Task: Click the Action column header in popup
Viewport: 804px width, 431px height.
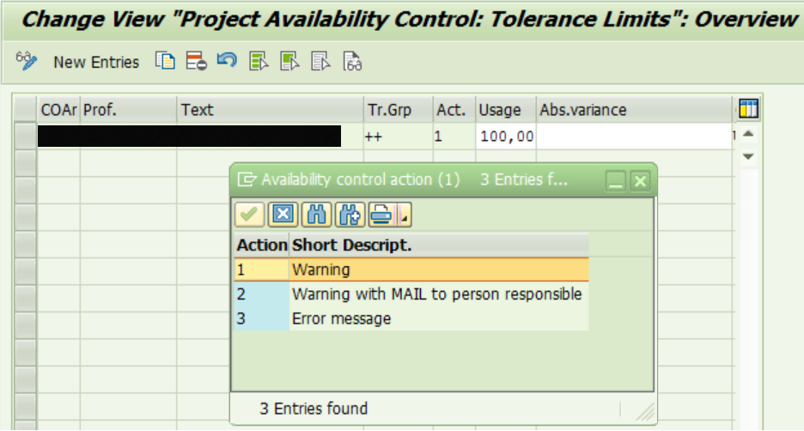Action: coord(261,245)
